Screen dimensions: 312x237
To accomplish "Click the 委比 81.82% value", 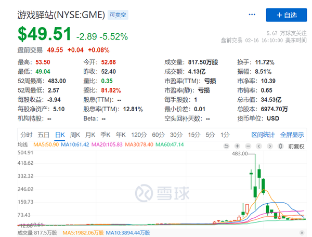I will tap(111, 90).
